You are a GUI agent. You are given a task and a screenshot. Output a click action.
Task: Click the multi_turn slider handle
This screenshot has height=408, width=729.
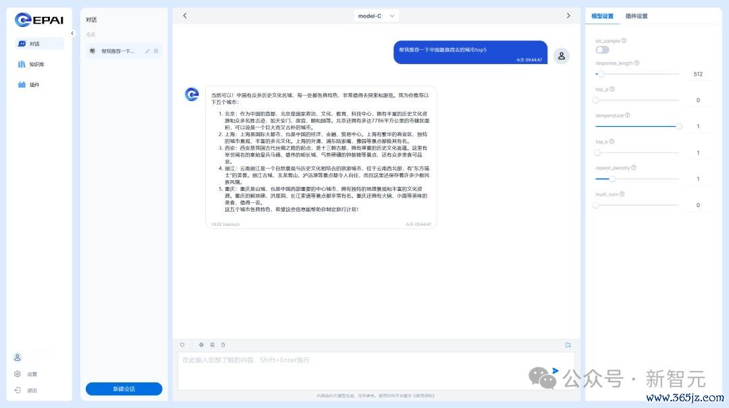coord(596,205)
